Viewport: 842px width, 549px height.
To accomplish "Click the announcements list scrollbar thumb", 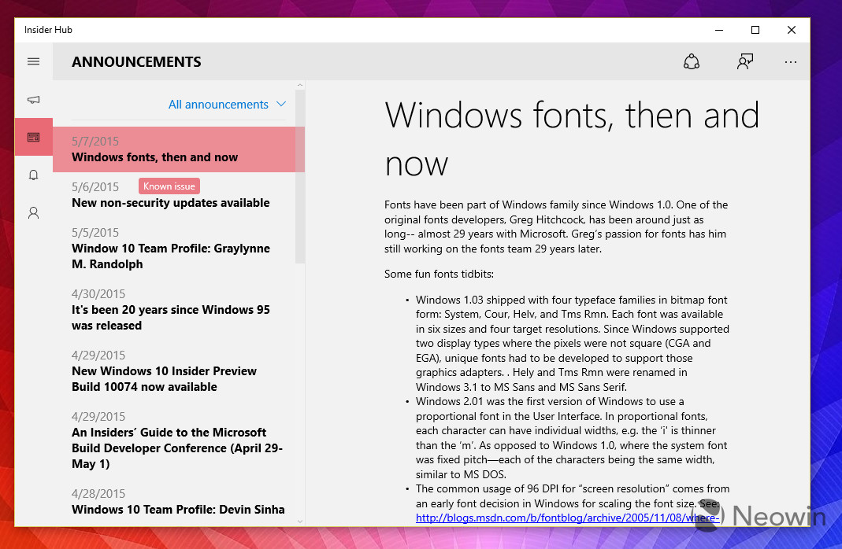I will 299,176.
